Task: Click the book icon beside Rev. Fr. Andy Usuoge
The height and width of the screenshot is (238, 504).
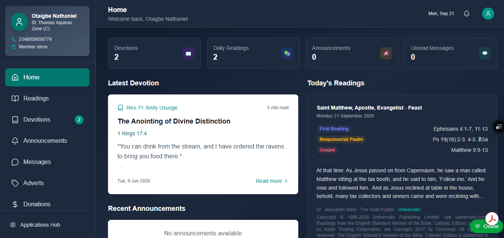Action: coord(120,108)
